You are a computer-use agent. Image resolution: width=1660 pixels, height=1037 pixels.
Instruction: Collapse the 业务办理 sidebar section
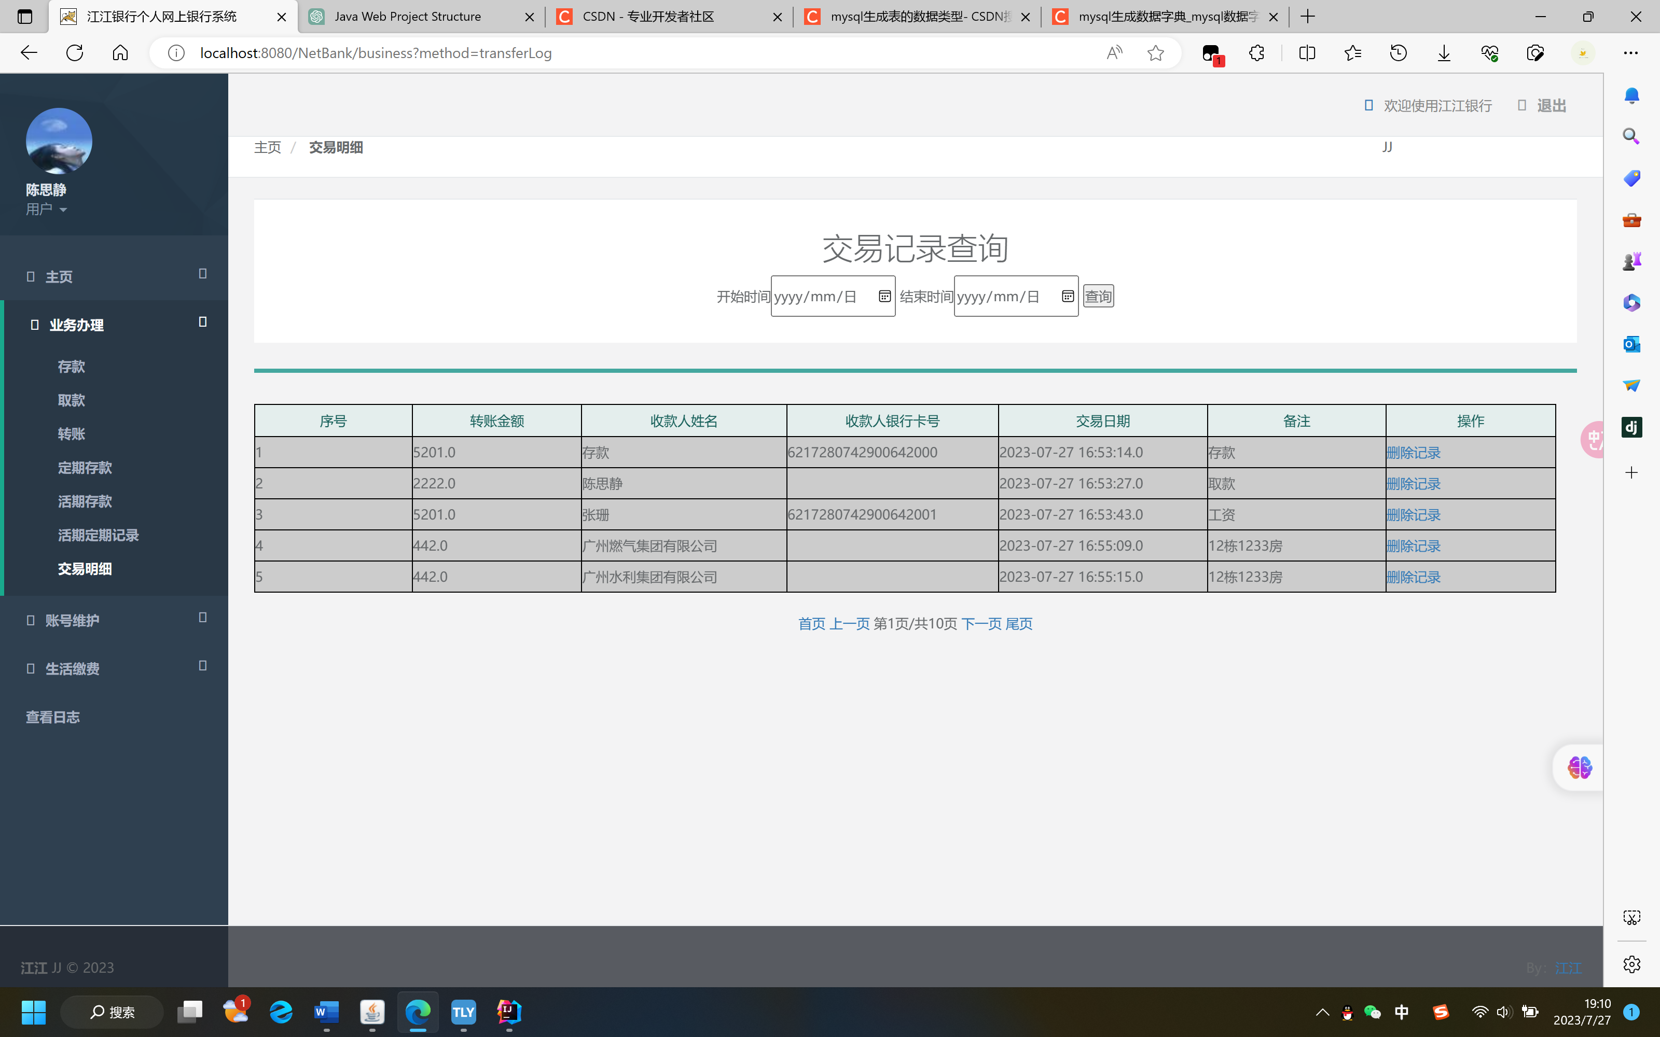(115, 325)
